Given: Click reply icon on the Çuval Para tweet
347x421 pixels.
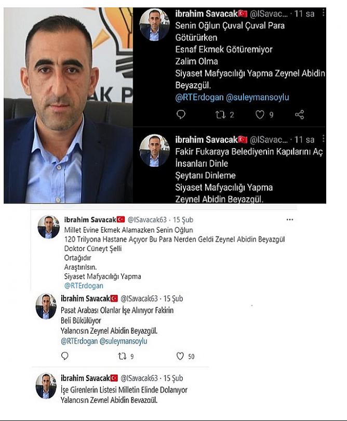Looking at the screenshot, I should 181,114.
